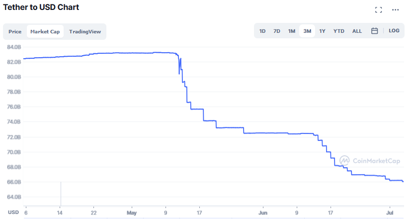Set chart range to 1M

point(292,31)
